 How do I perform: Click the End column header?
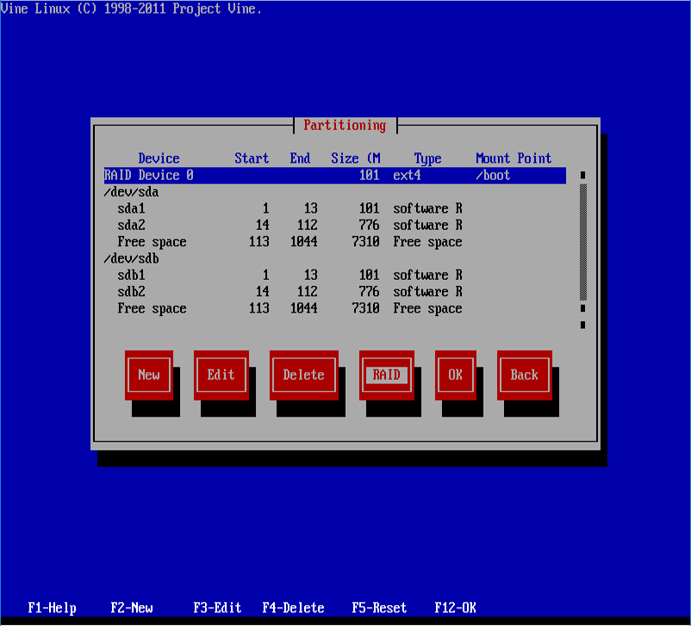coord(300,158)
